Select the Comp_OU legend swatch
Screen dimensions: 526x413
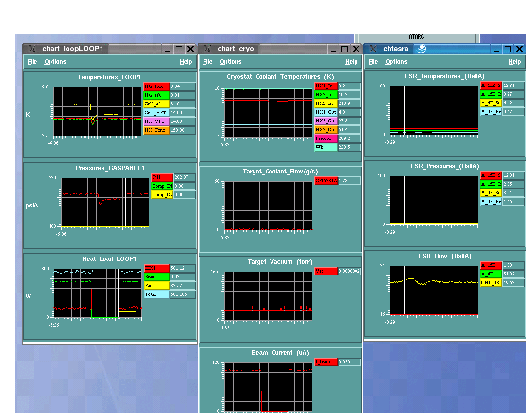coord(162,195)
